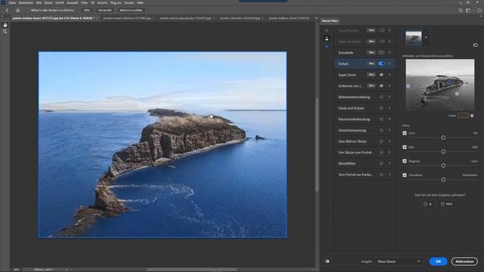Open the workspace layout icon at top right
The width and height of the screenshot is (484, 272).
click(x=468, y=10)
